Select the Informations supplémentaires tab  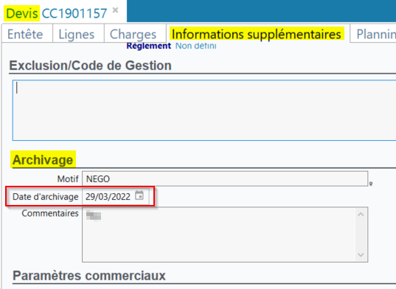click(257, 34)
